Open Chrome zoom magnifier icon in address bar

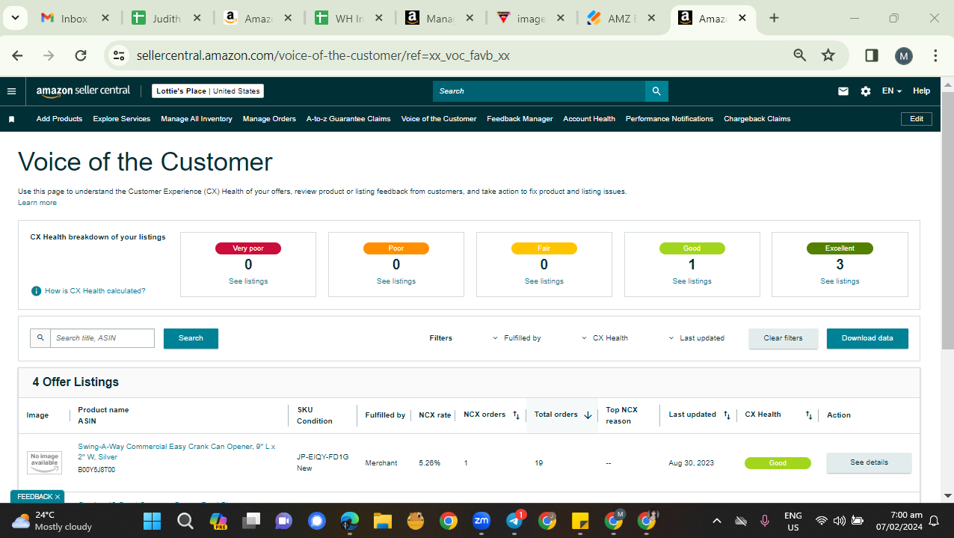800,55
